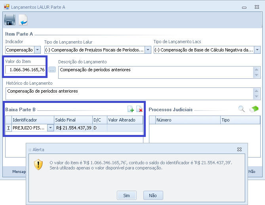Viewport: 265px width, 205px height.
Task: Open the Indicador dropdown arrow
Action: point(37,50)
